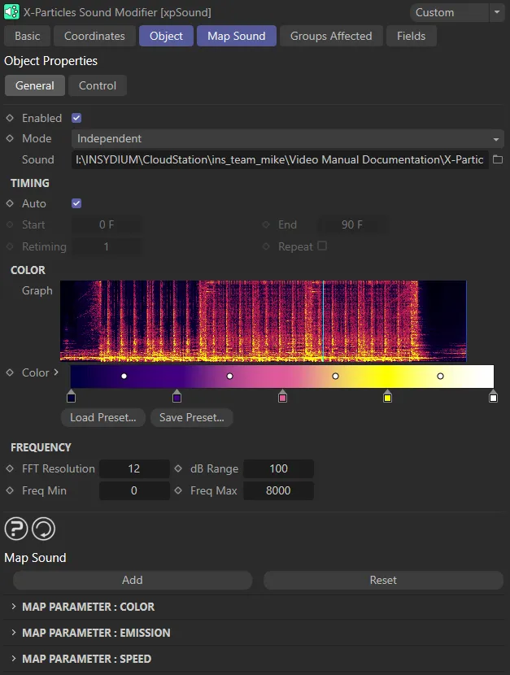Click the Freq Max value field
The height and width of the screenshot is (675, 510).
(x=278, y=490)
